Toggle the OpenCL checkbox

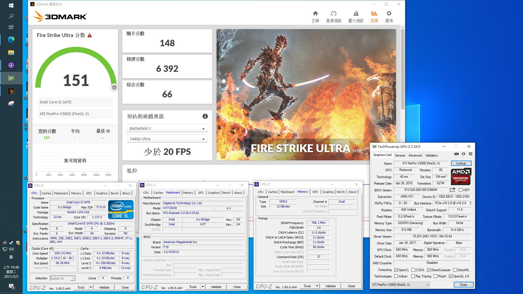(396, 270)
